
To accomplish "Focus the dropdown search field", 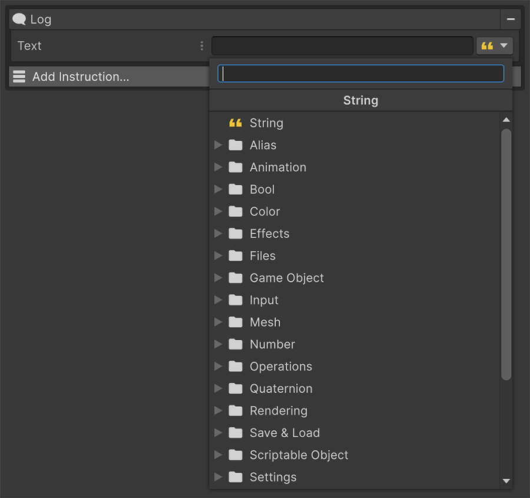I will (x=360, y=74).
